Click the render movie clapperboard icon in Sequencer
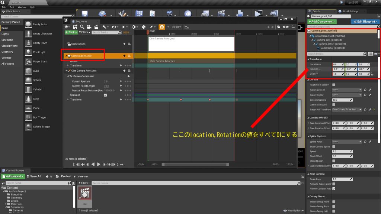This screenshot has height=214, width=381. pos(96,27)
